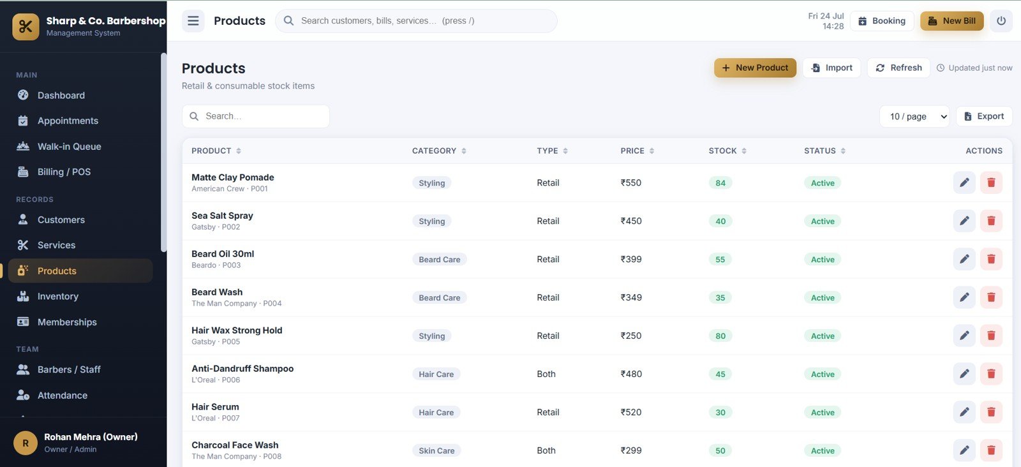The image size is (1021, 467).
Task: Open Dashboard in the sidebar
Action: pos(80,95)
